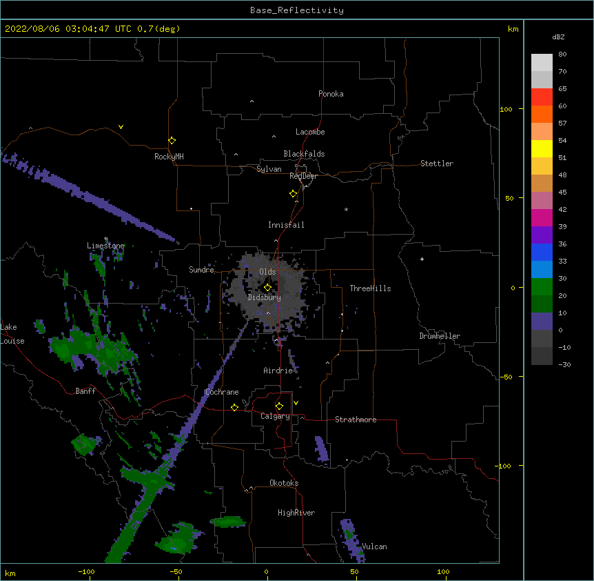Screen dimensions: 594x581
Task: Click the Limestone label
Action: 105,246
